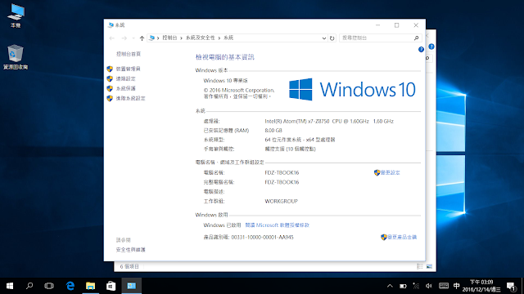Screen dimensions: 524x294
Task: Open the Store from taskbar
Action: [111, 286]
